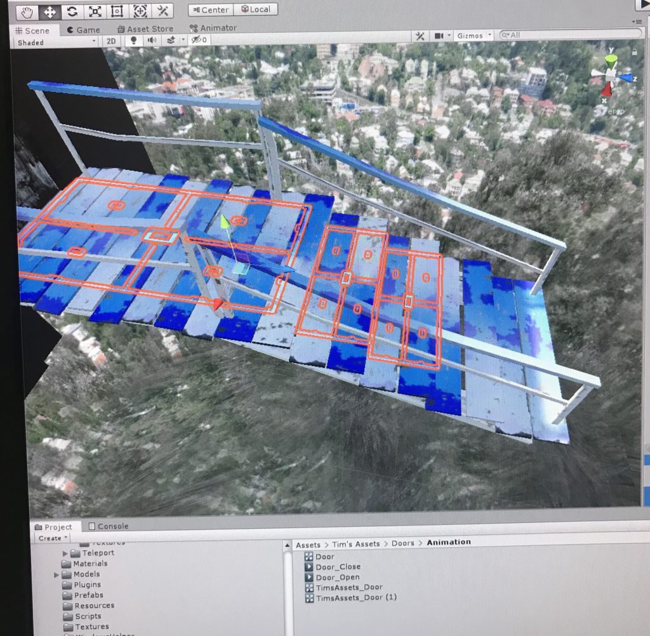
Task: Select the Textures folder
Action: [86, 627]
